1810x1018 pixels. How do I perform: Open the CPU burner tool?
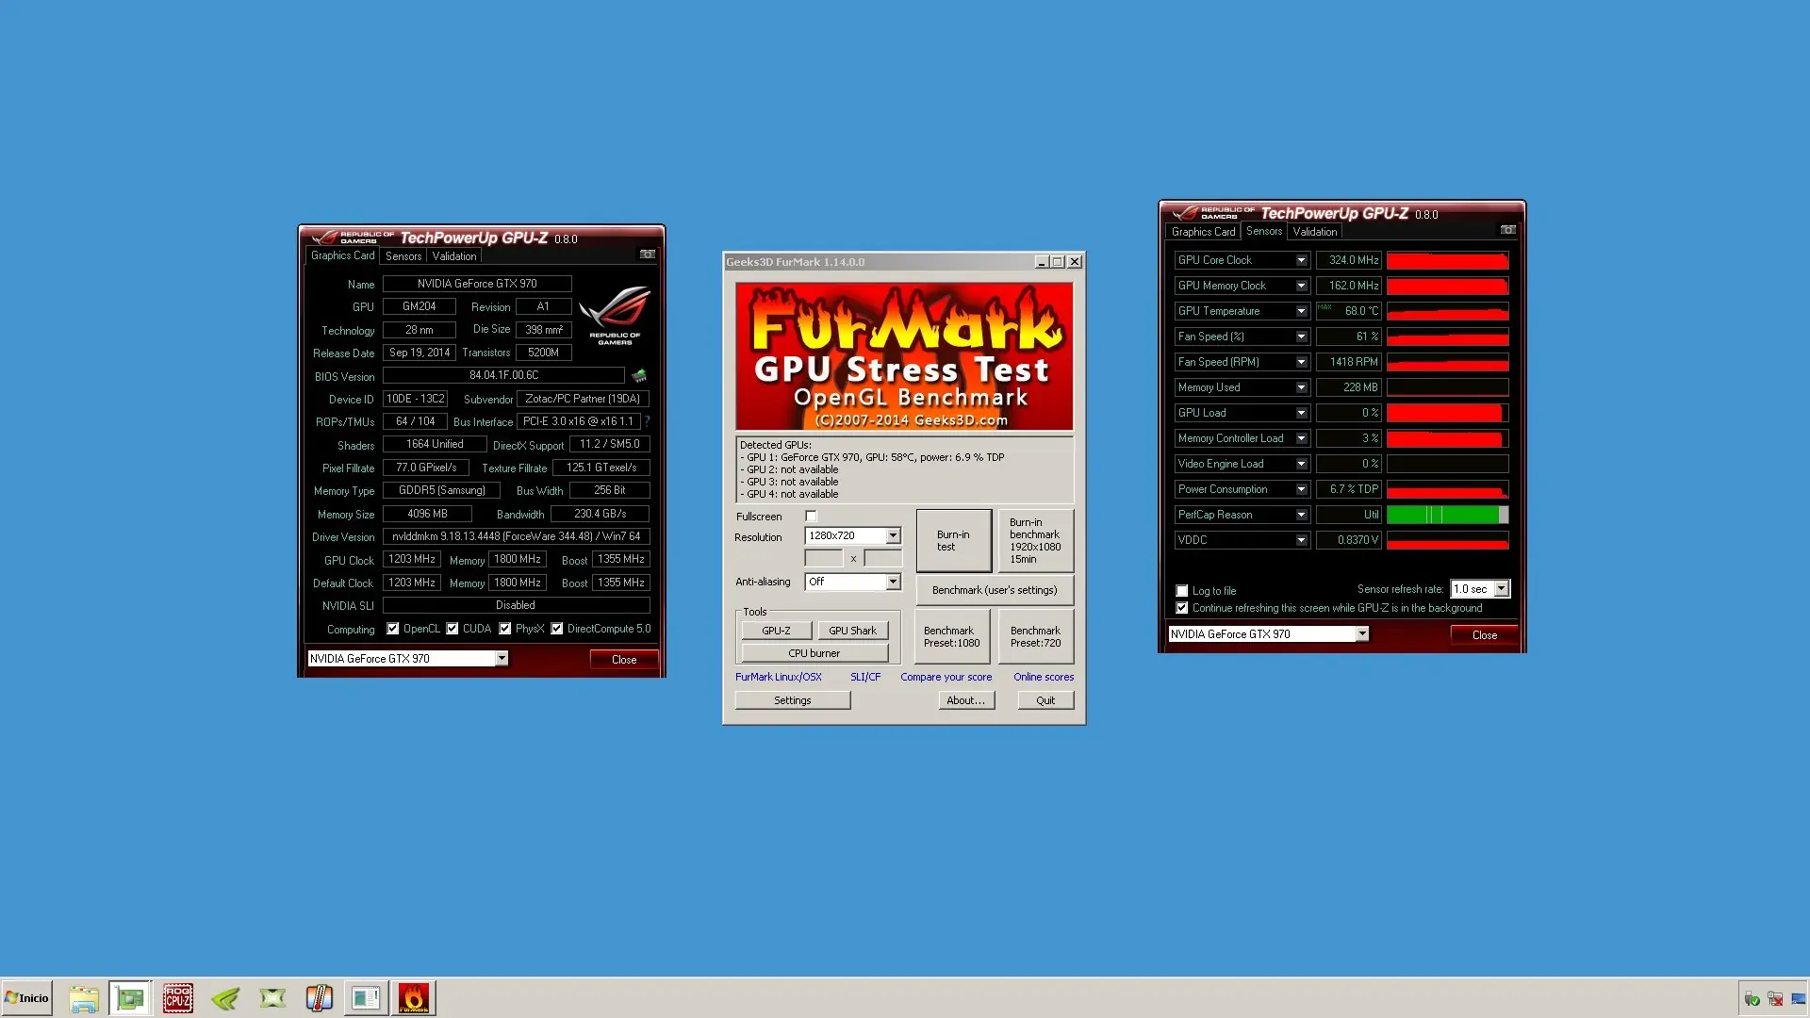(814, 653)
